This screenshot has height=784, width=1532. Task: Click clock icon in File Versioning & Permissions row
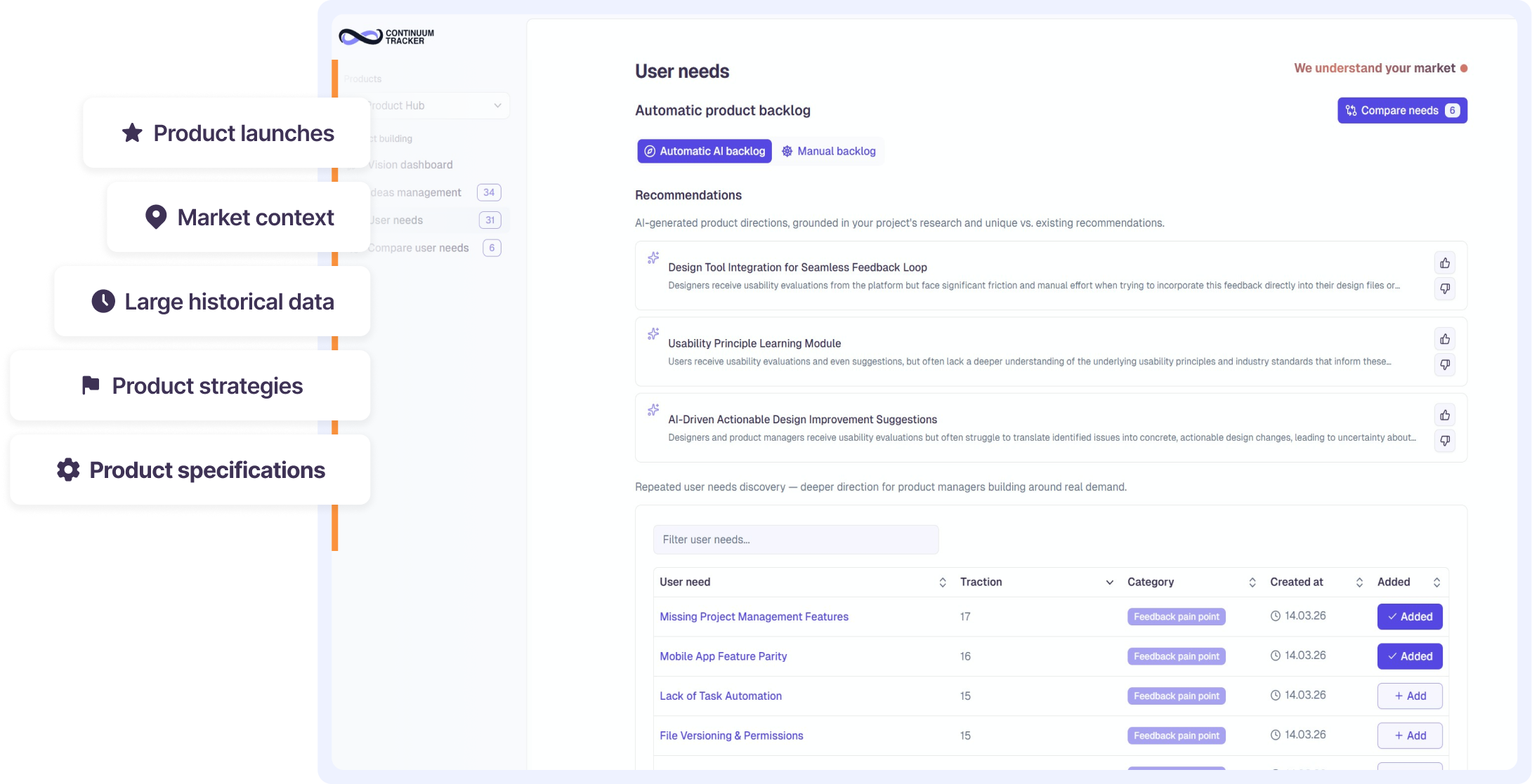coord(1276,735)
